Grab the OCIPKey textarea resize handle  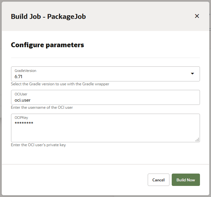pos(197,140)
